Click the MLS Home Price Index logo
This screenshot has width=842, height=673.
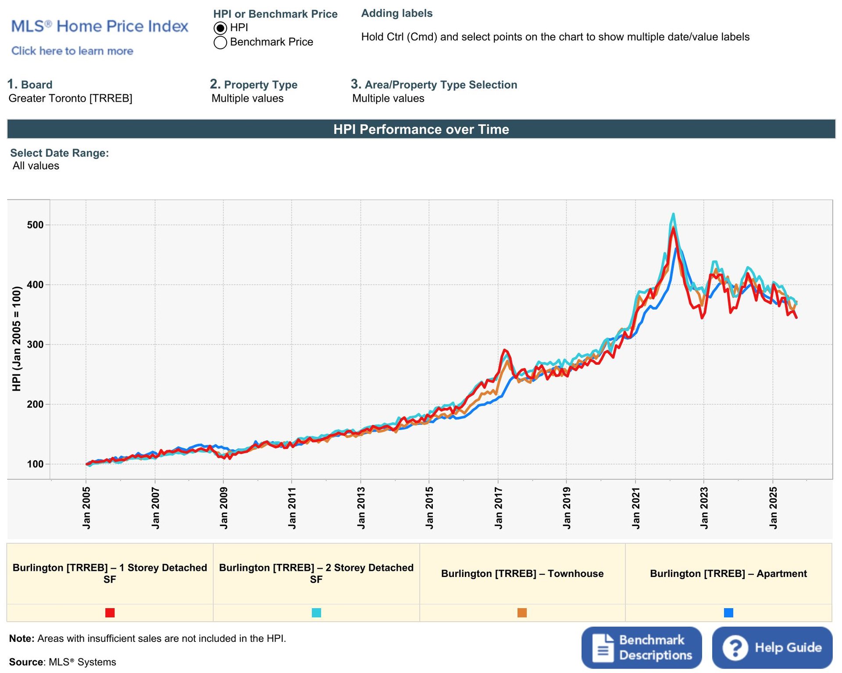tap(100, 26)
